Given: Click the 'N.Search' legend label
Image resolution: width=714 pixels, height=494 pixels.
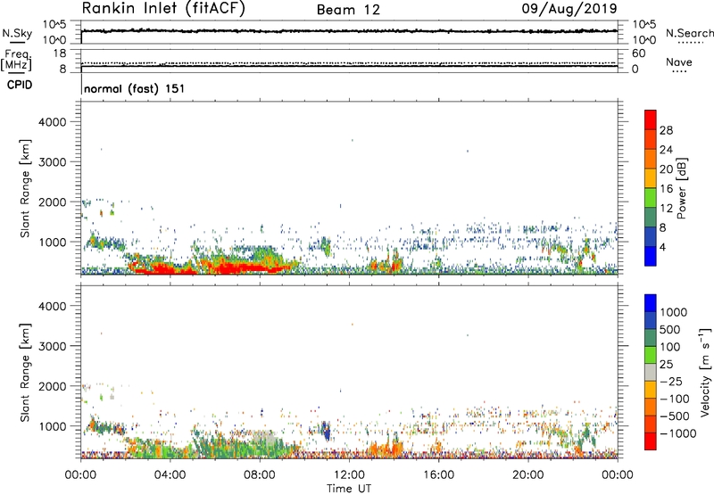Looking at the screenshot, I should click(690, 33).
